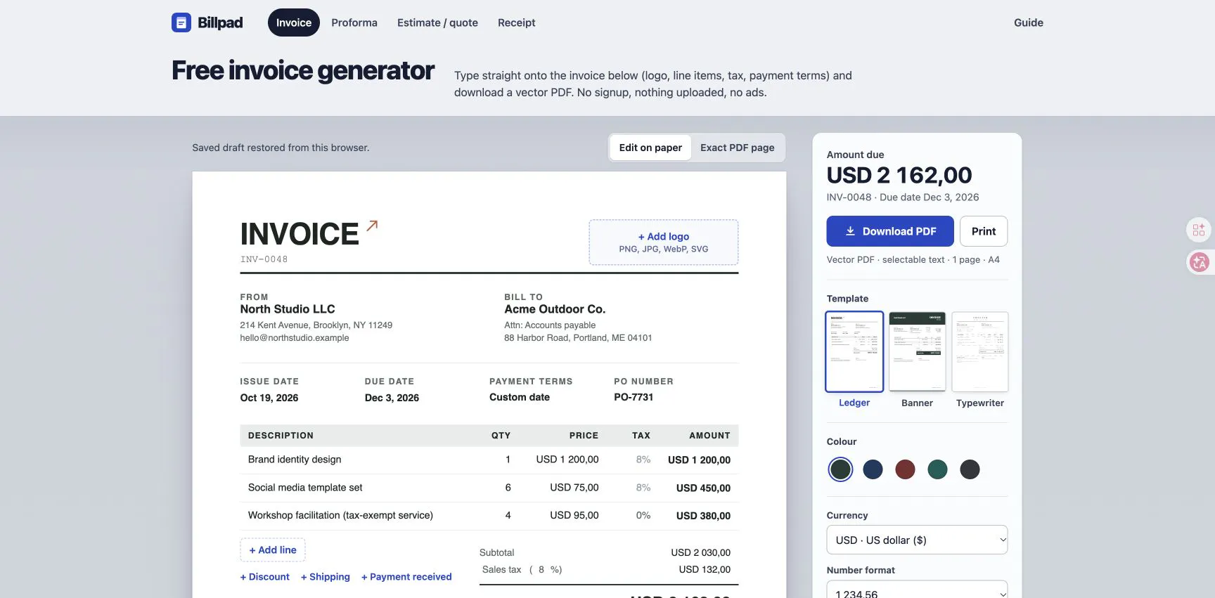
Task: Choose the dark green colour swatch
Action: pyautogui.click(x=840, y=469)
